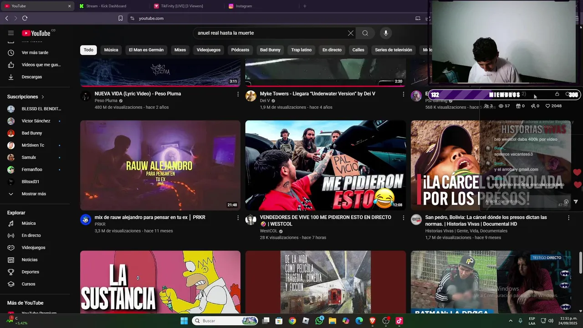Click WestCOL channel avatar
Viewport: 583px width, 328px height.
tap(251, 220)
